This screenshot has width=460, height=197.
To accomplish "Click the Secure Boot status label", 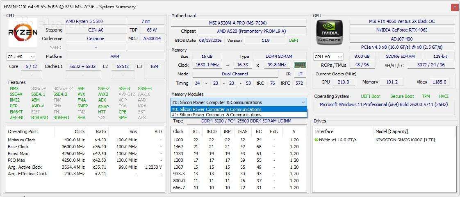I will [x=402, y=96].
